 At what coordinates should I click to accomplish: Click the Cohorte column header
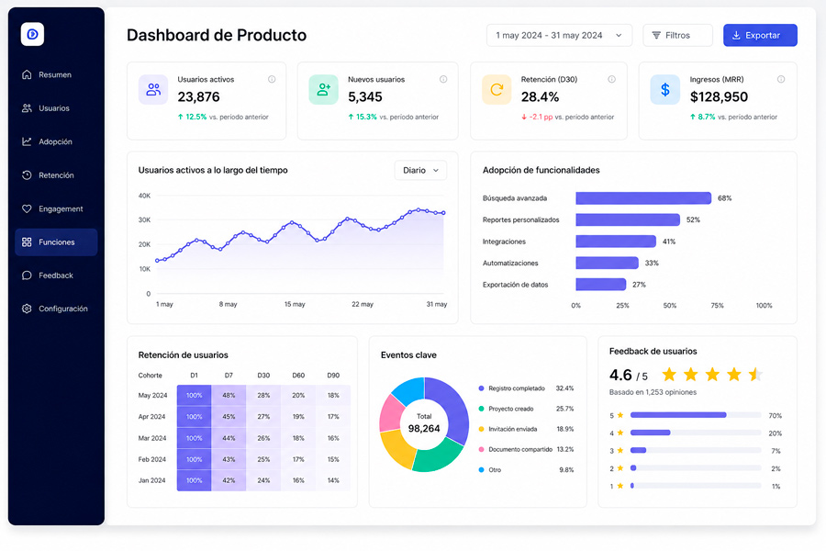151,376
